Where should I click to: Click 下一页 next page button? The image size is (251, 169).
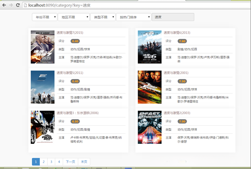pos(70,162)
